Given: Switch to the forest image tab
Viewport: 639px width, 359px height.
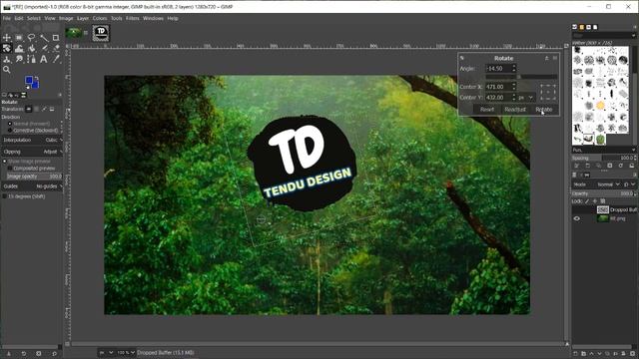Looking at the screenshot, I should click(x=75, y=33).
